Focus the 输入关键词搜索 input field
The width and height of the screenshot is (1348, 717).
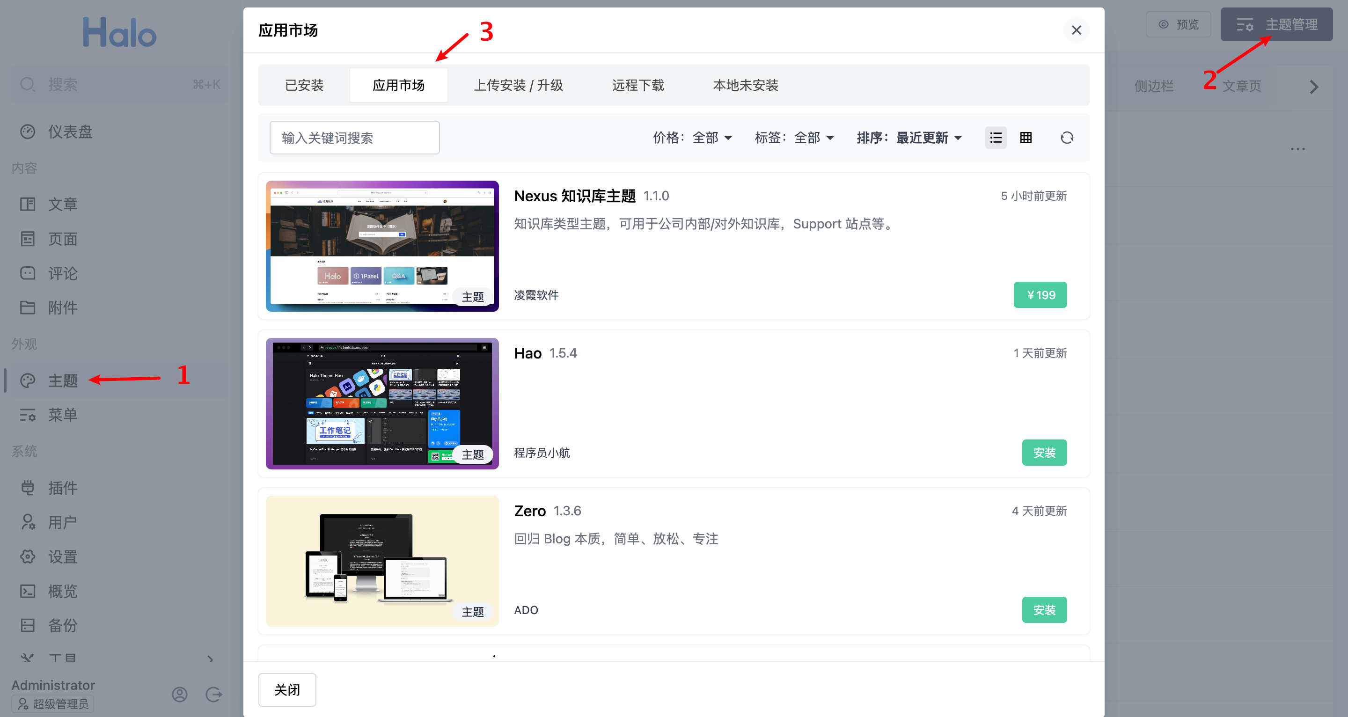(354, 138)
